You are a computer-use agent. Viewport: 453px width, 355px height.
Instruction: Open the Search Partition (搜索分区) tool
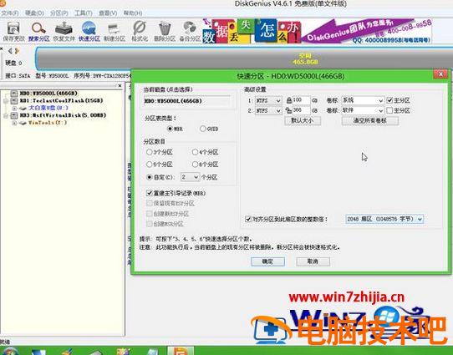click(39, 31)
